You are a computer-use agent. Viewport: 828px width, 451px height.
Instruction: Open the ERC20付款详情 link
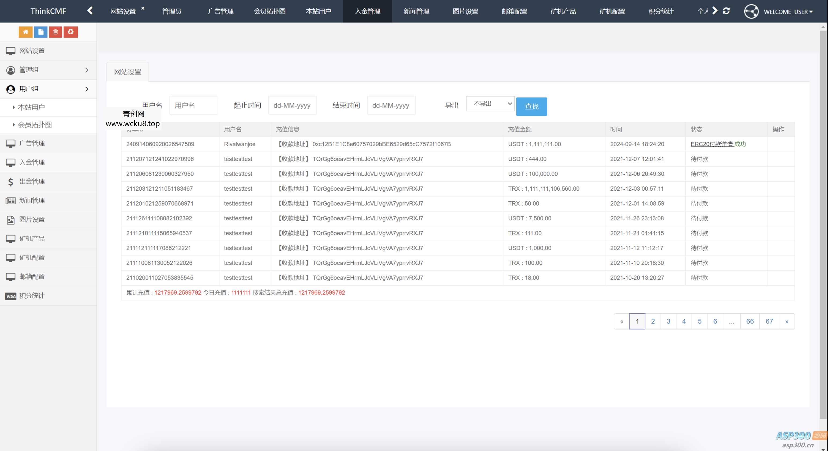click(x=711, y=144)
